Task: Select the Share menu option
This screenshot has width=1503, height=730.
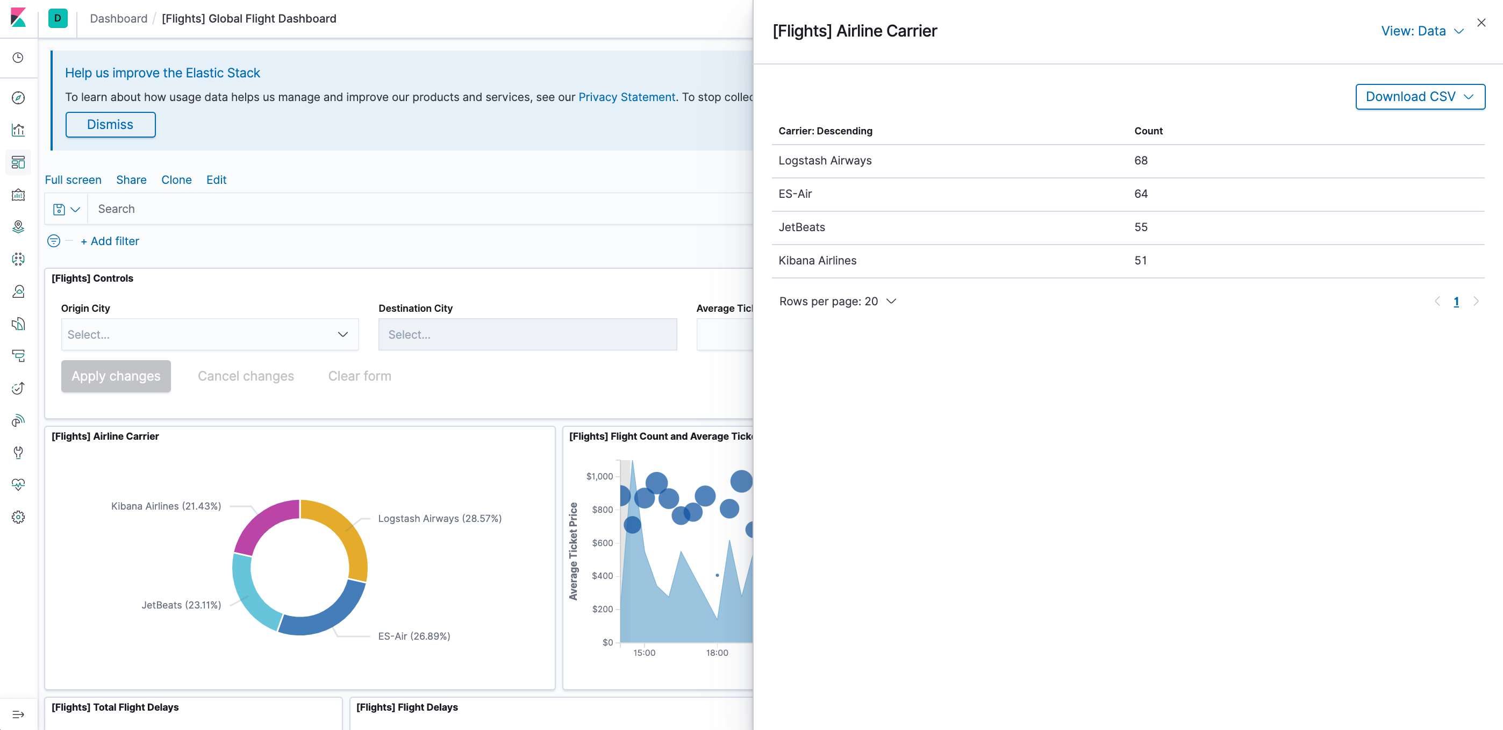Action: click(131, 179)
